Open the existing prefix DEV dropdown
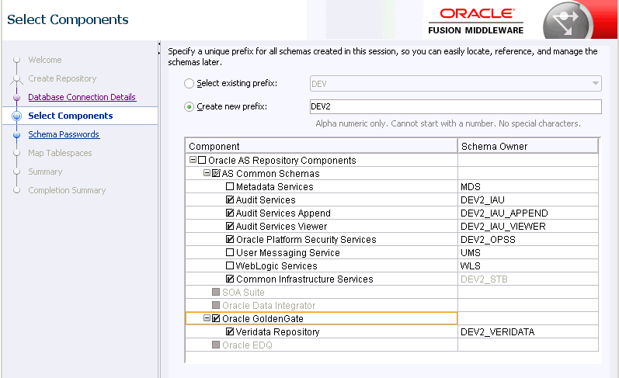619x378 pixels. click(x=456, y=84)
